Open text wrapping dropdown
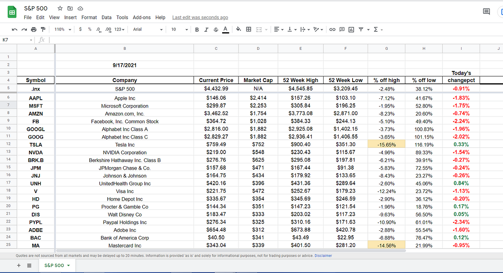Viewport: 503px width, 273px height. (305, 29)
